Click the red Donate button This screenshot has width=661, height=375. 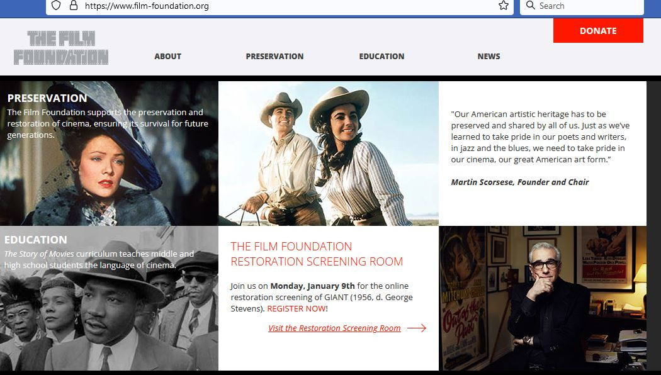coord(598,31)
